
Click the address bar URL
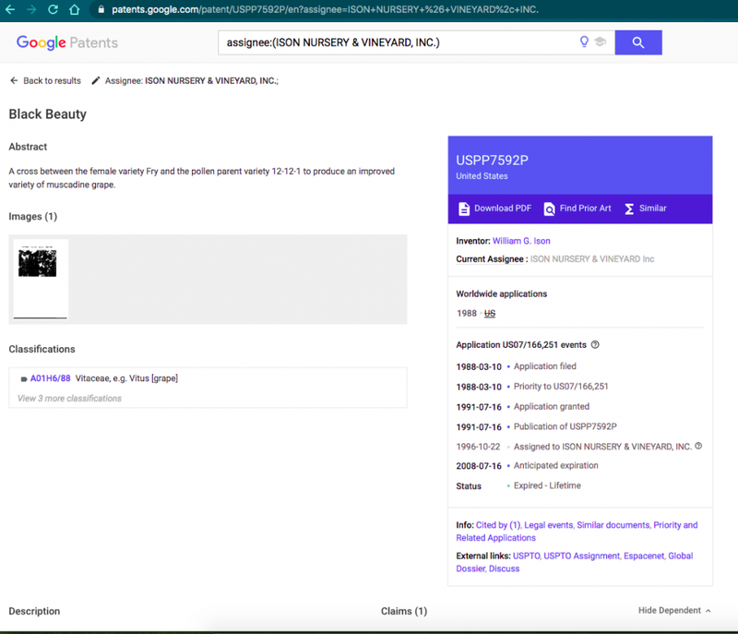point(325,9)
